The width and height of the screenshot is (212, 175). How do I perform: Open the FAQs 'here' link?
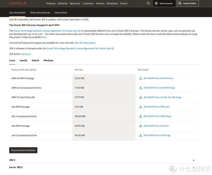coord(44,37)
